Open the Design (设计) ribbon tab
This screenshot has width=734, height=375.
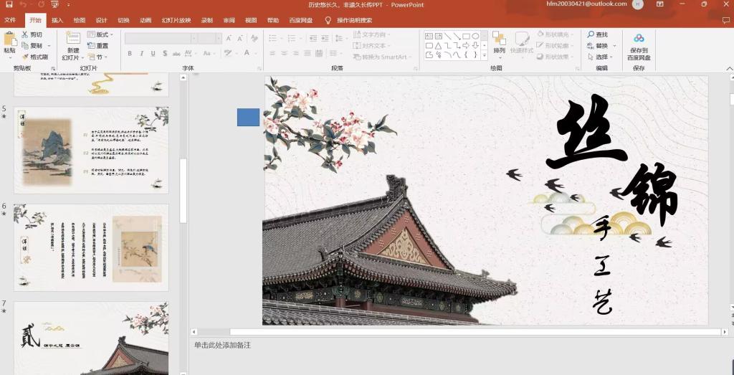tap(101, 20)
